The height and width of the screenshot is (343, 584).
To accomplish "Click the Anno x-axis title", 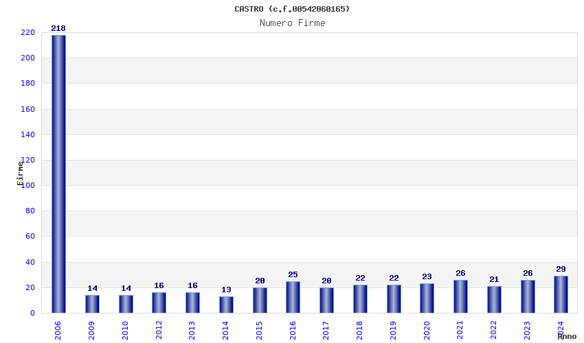I will (567, 336).
